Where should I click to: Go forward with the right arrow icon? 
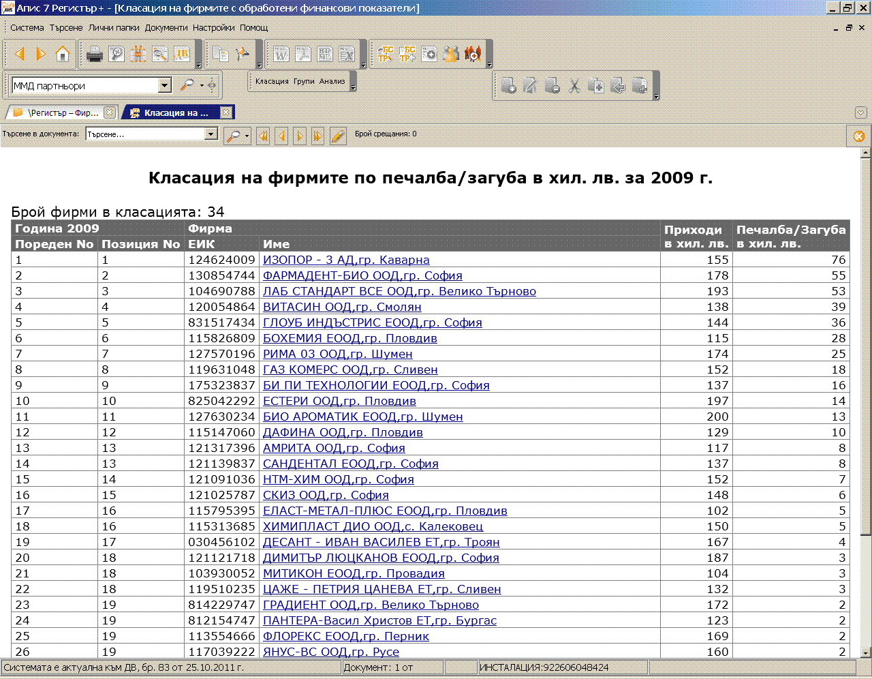click(41, 54)
